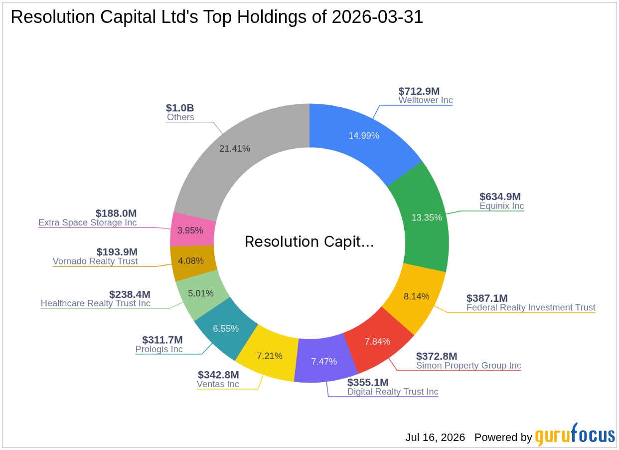
Task: Click the $238.4M value
Action: click(130, 294)
